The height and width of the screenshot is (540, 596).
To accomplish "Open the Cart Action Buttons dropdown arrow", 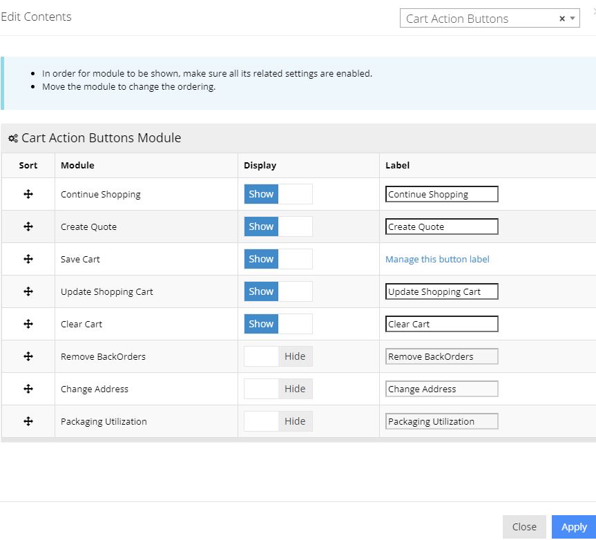I will click(573, 18).
